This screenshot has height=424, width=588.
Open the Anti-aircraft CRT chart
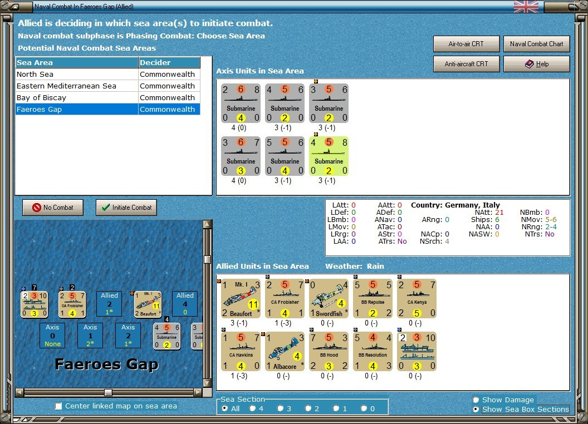tap(466, 64)
